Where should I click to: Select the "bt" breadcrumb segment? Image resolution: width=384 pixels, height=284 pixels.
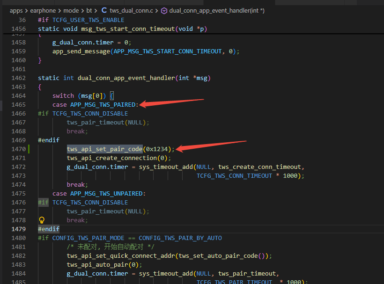click(x=89, y=11)
